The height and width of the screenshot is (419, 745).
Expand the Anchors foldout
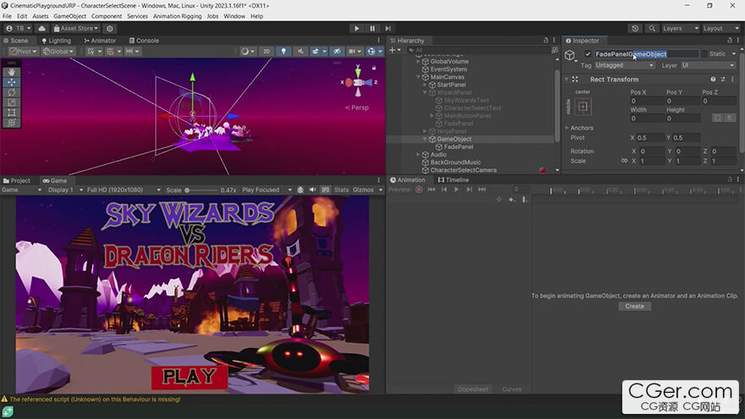[x=567, y=128]
